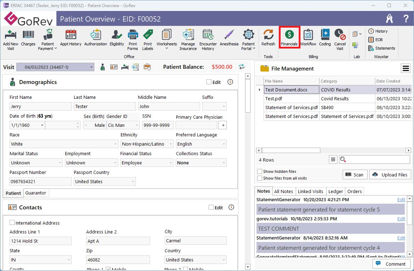Open Encounter History in toolbar

pyautogui.click(x=208, y=39)
